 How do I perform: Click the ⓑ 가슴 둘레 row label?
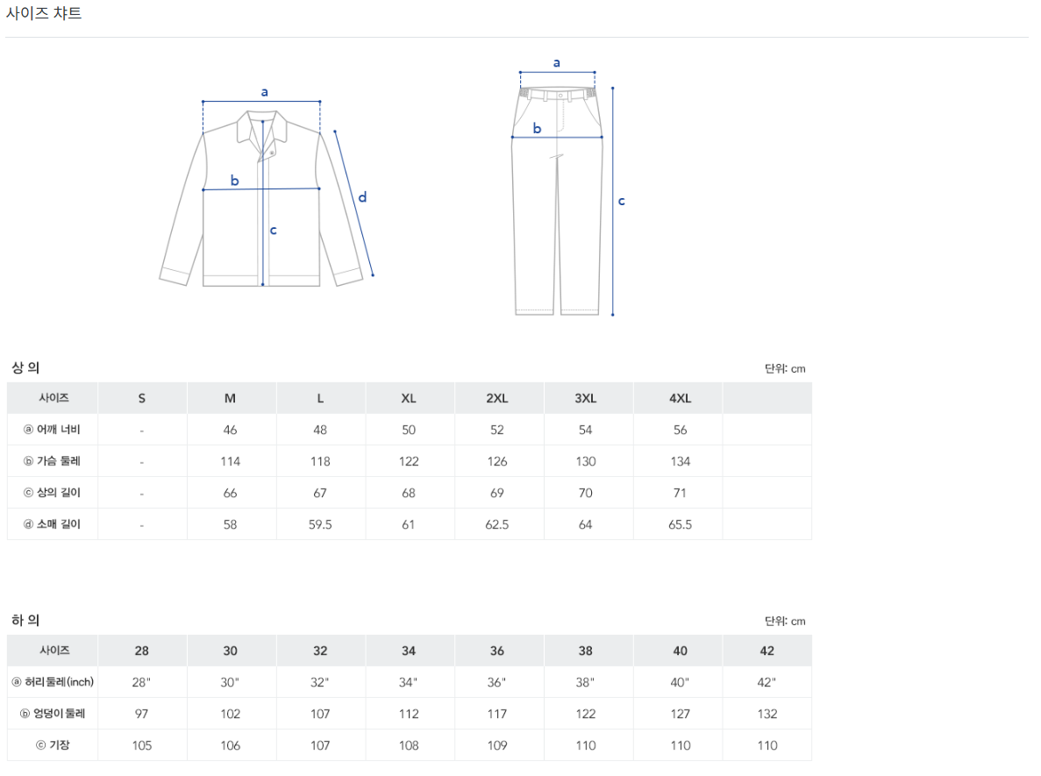coord(53,461)
